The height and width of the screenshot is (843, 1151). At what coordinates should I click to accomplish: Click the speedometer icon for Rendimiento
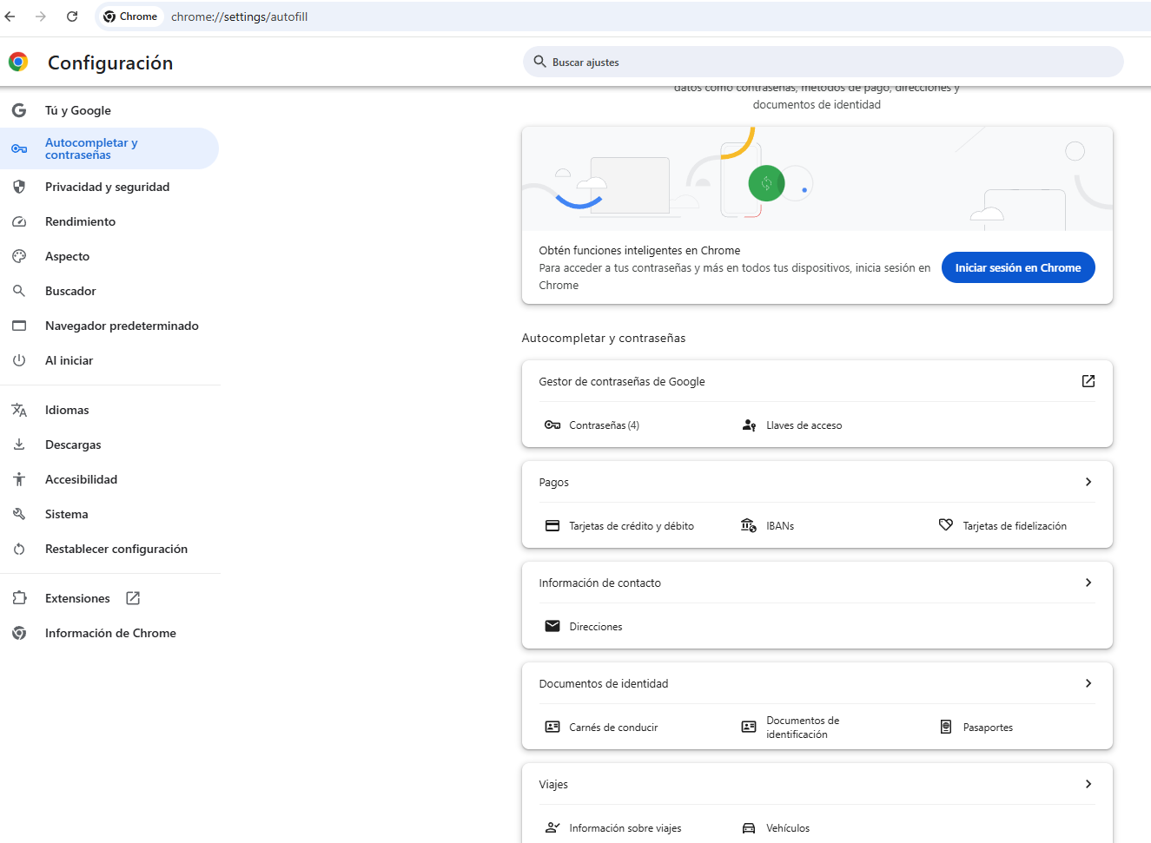[19, 221]
